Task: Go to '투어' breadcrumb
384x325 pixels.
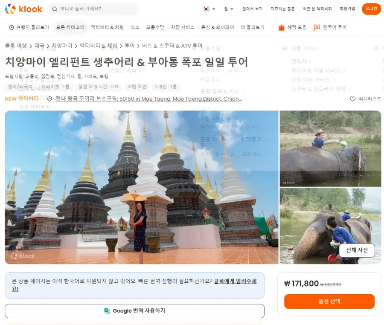Action: (130, 46)
